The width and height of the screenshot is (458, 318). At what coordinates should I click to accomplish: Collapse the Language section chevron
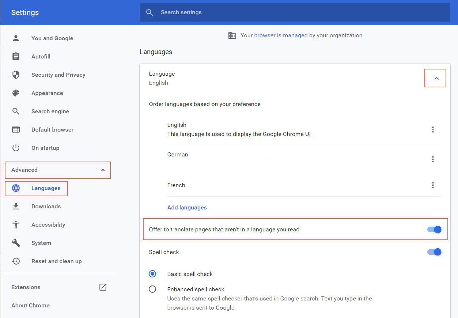coord(435,77)
